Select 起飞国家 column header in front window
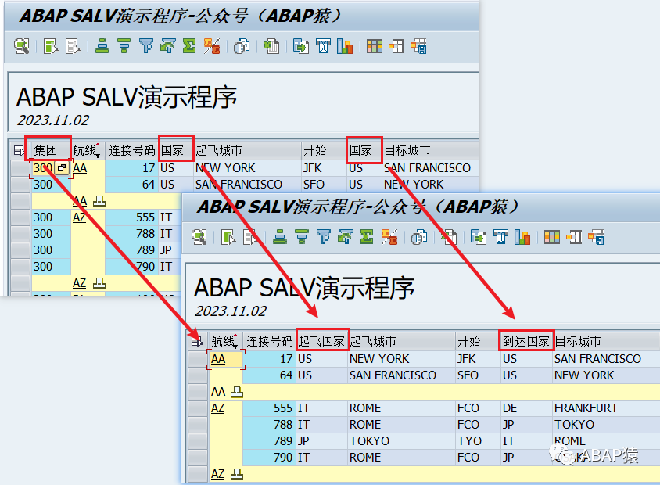Image resolution: width=660 pixels, height=485 pixels. pos(322,341)
